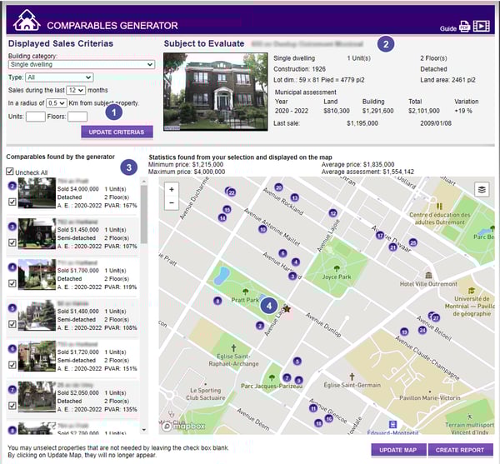This screenshot has width=500, height=464.
Task: Open the sales months dropdown showing 12
Action: click(x=76, y=91)
